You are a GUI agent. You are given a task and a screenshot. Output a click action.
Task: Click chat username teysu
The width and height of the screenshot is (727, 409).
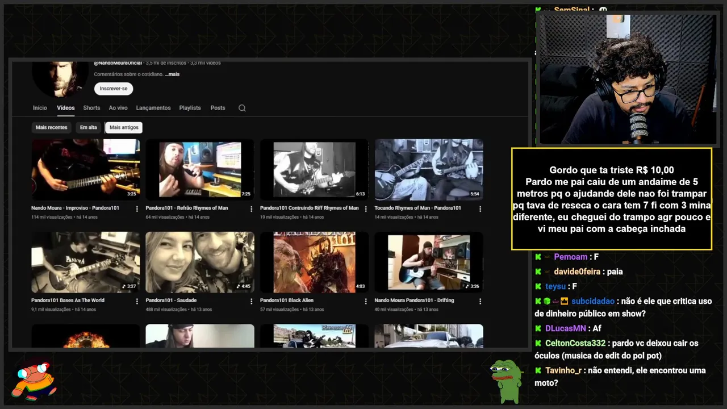555,286
